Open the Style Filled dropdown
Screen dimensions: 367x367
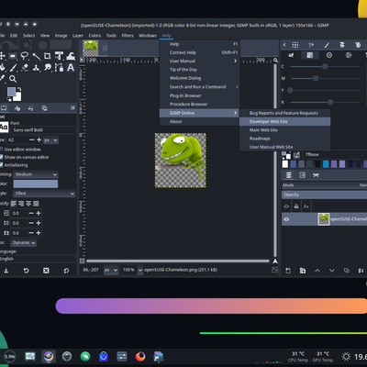tap(44, 194)
